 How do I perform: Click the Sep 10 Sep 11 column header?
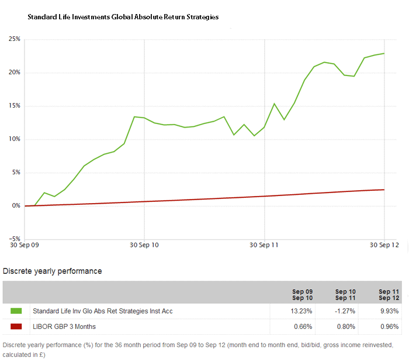point(345,295)
